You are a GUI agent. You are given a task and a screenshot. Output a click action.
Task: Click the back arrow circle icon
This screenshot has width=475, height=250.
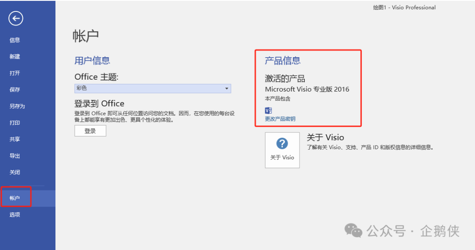coord(16,18)
